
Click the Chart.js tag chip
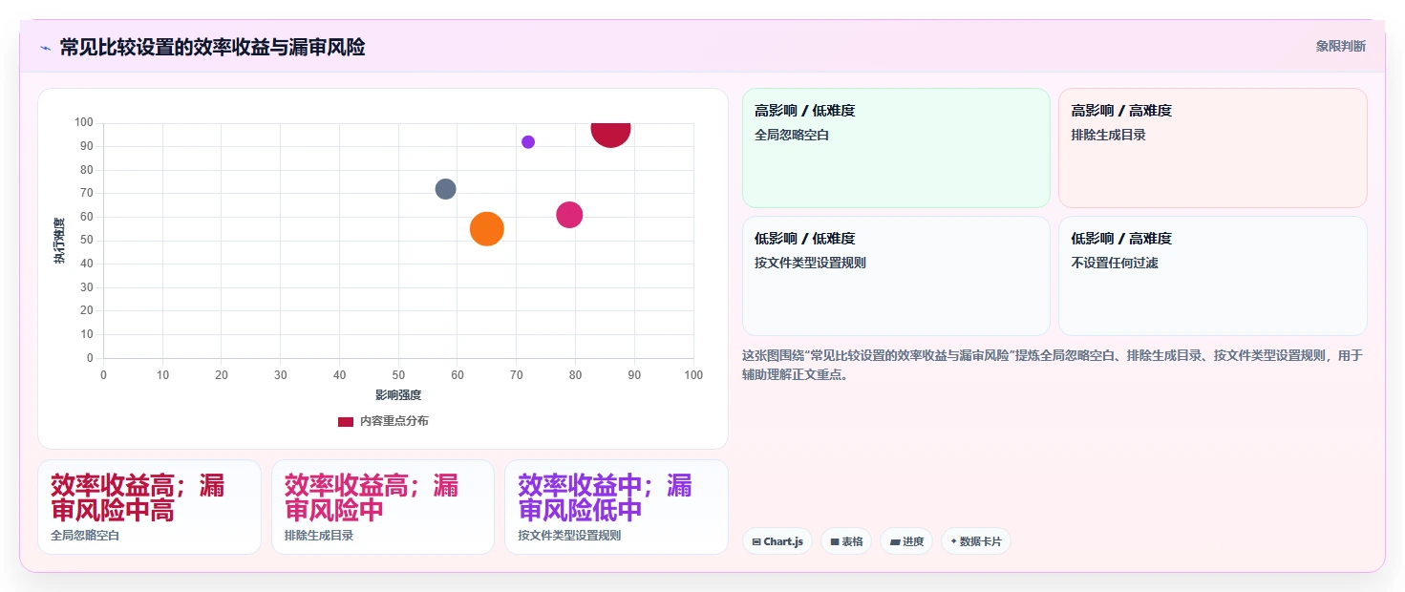(x=777, y=541)
